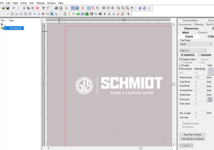214x150 pixels.
Task: Click the cut scissors icon
Action: pyautogui.click(x=24, y=8)
